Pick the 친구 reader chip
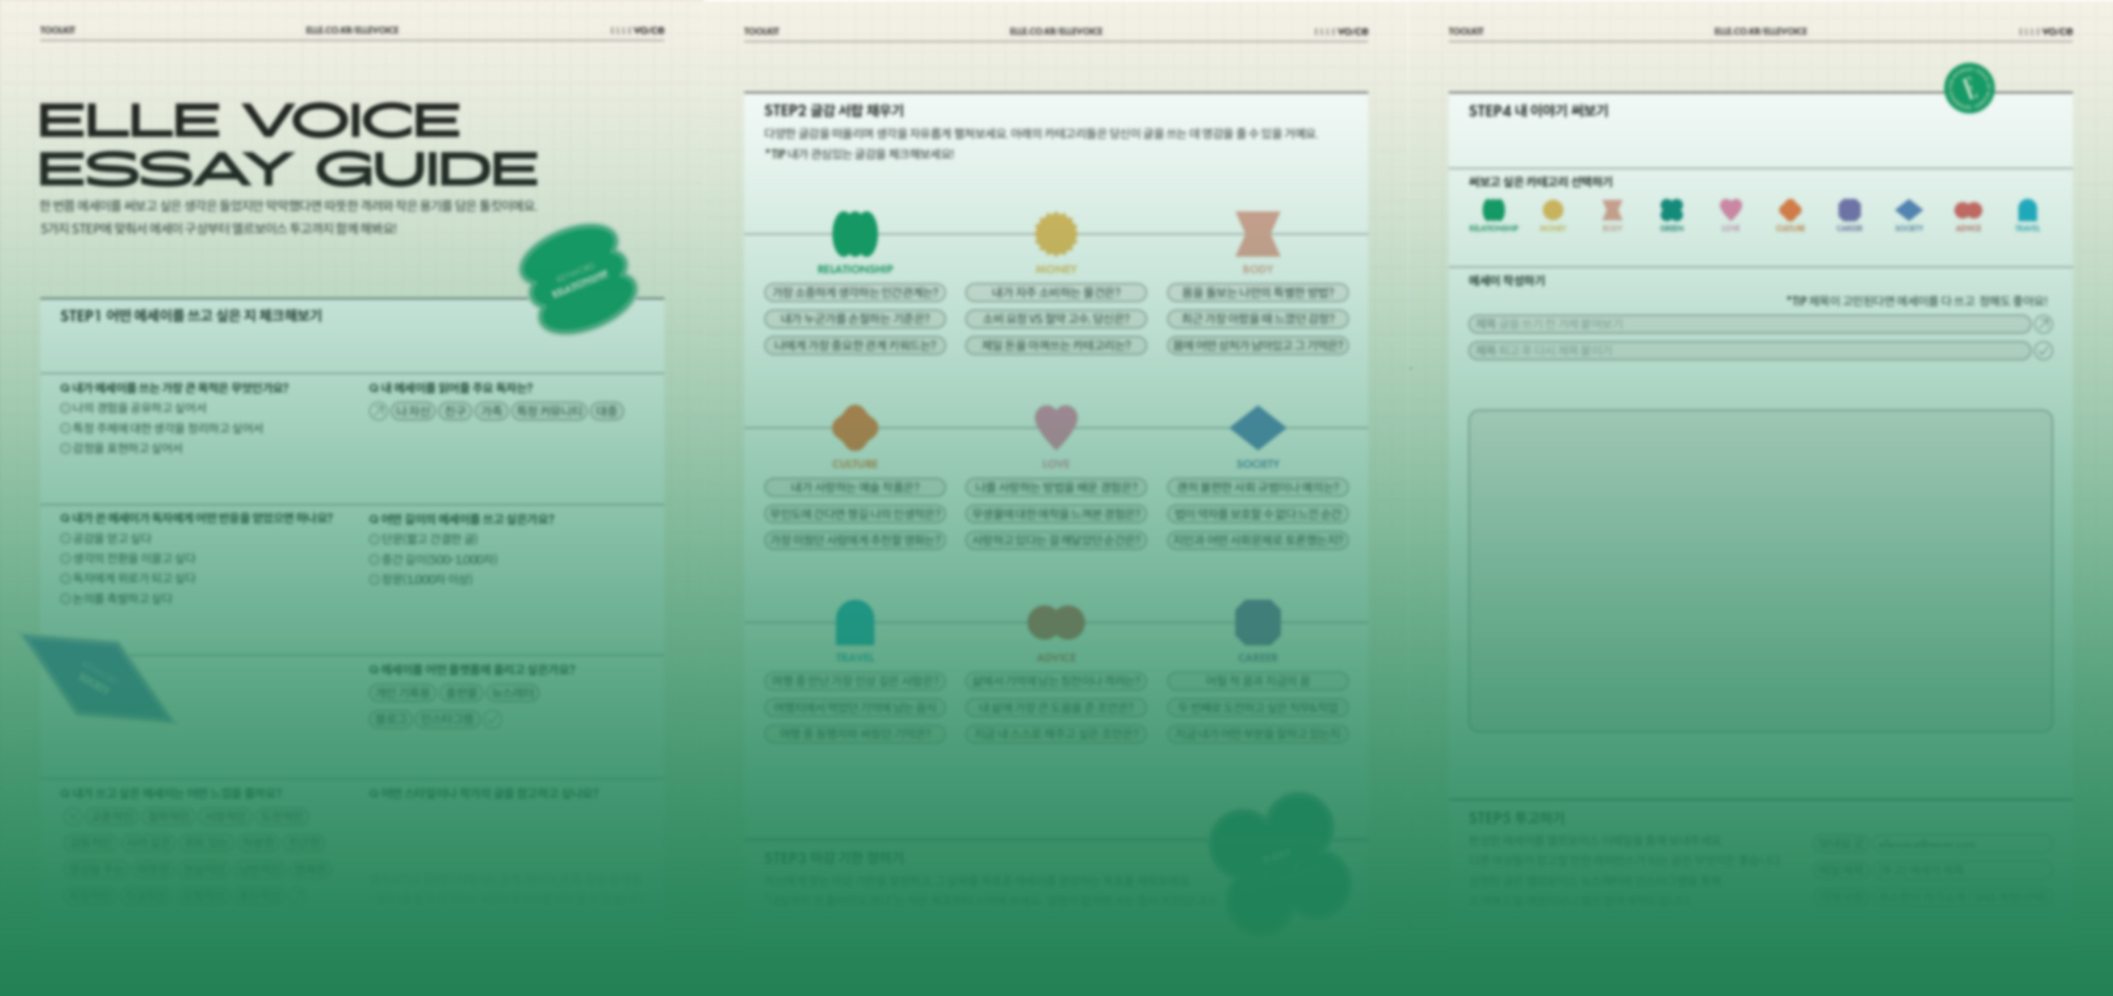Screen dimensions: 2113x996 tap(455, 411)
